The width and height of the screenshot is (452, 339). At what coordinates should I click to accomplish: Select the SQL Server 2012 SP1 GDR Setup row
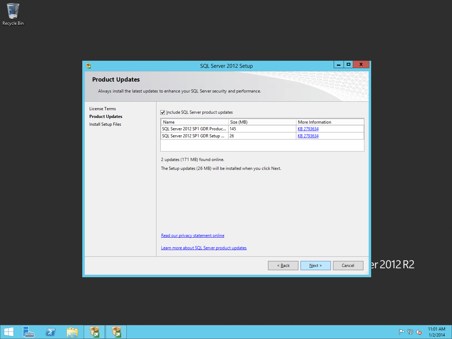(262, 136)
